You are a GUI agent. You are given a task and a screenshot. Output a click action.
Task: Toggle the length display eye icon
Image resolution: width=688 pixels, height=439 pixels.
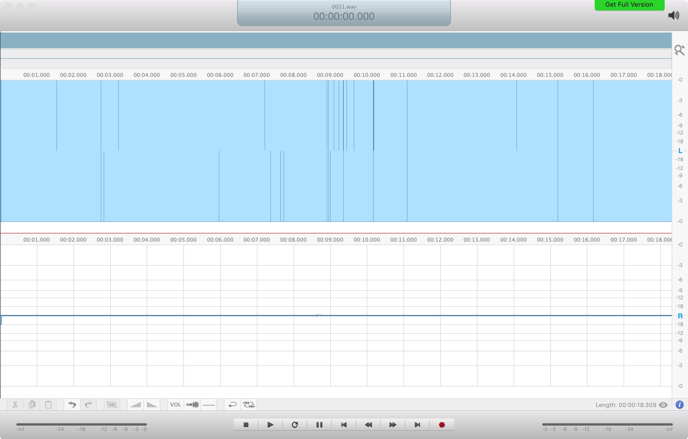pyautogui.click(x=663, y=405)
